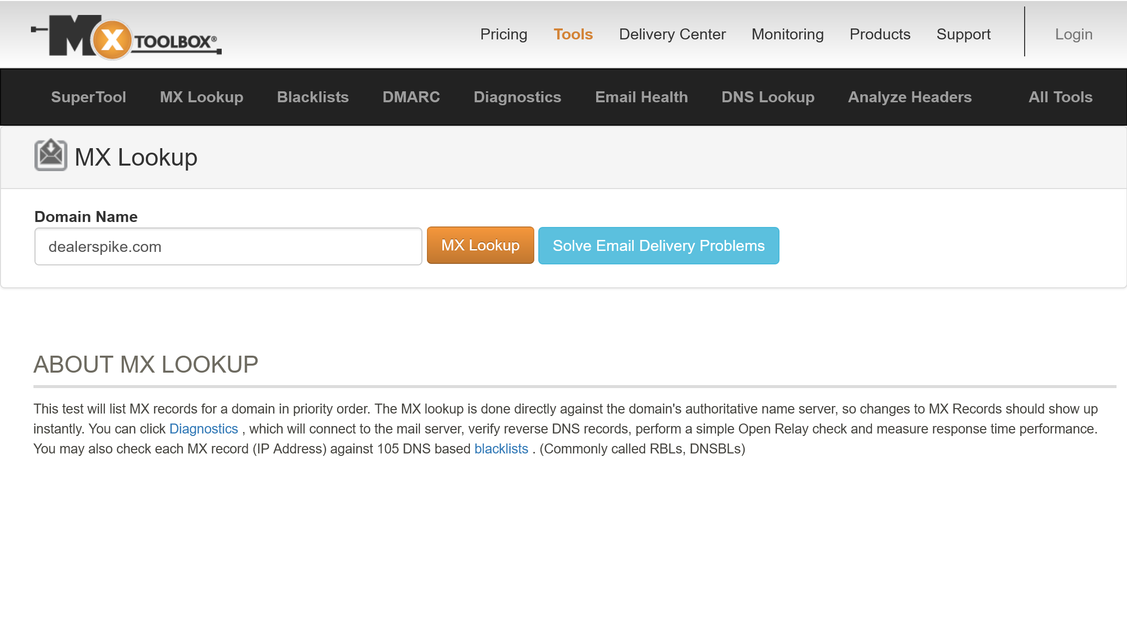This screenshot has width=1127, height=643.
Task: Click the Domain Name label
Action: (86, 216)
